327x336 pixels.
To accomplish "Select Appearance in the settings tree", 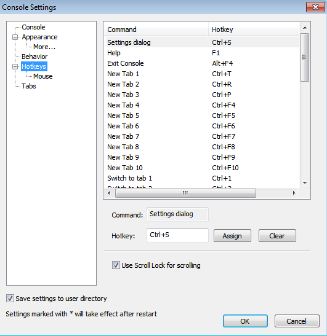I will click(39, 37).
